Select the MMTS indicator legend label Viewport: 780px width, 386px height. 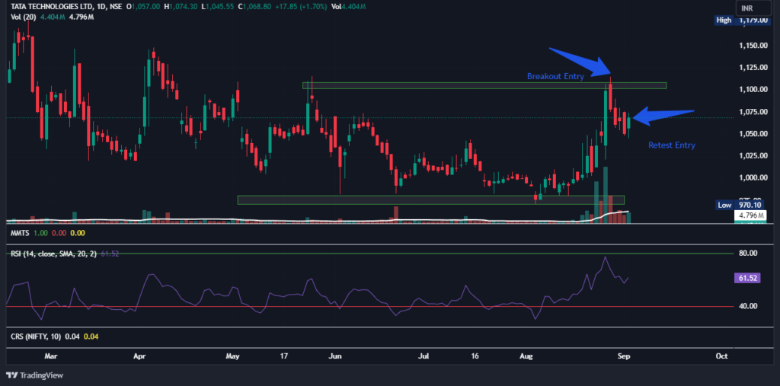[19, 232]
